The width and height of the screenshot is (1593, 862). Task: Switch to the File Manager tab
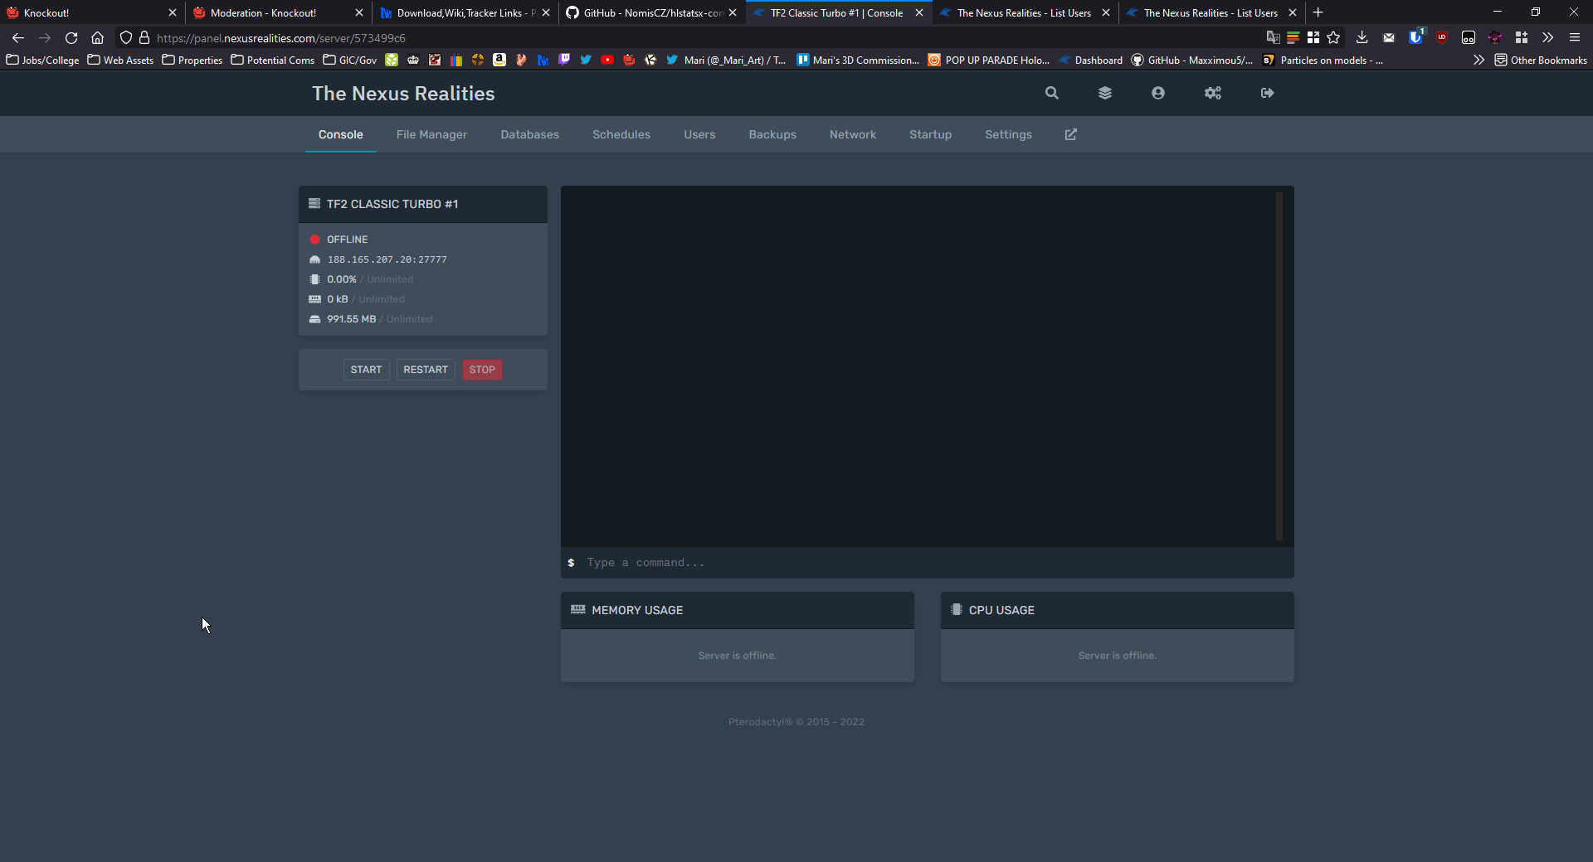point(431,134)
